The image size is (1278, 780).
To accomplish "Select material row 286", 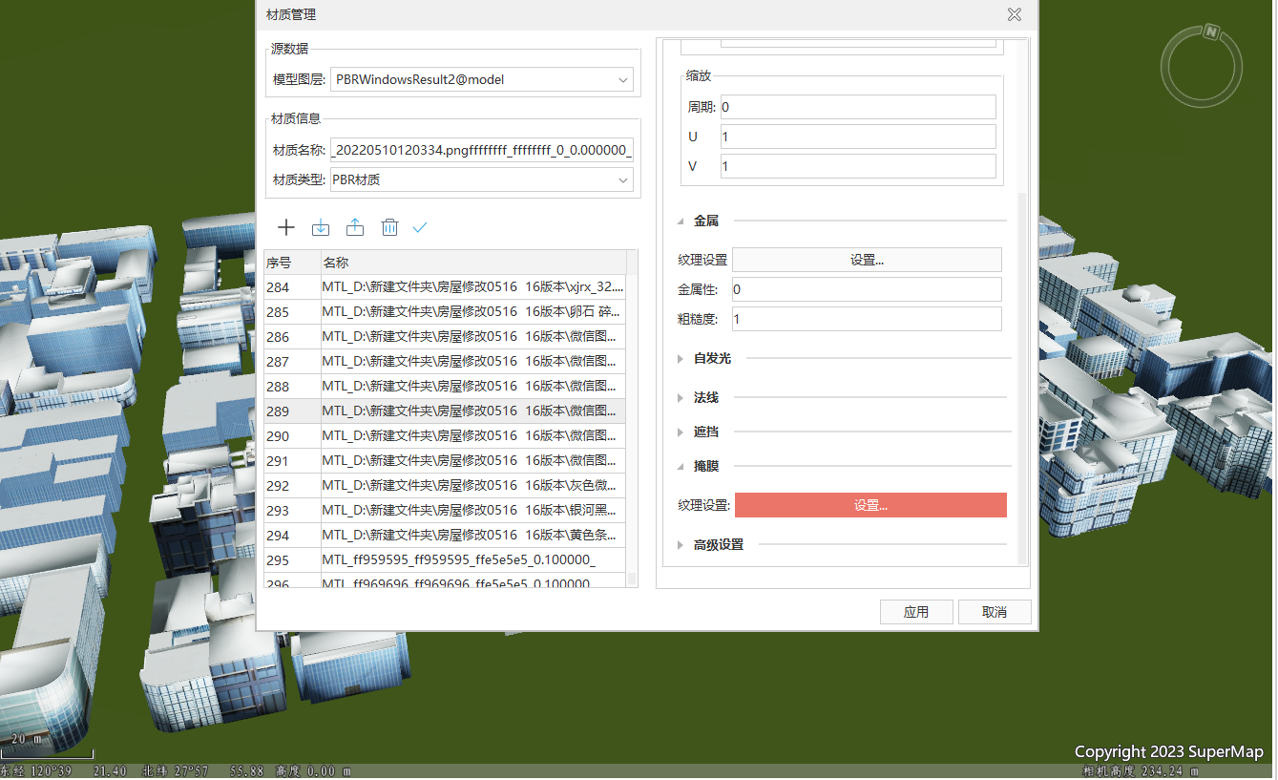I will click(445, 337).
